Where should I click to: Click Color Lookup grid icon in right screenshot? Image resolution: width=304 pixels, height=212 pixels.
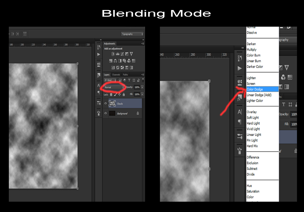(290, 77)
